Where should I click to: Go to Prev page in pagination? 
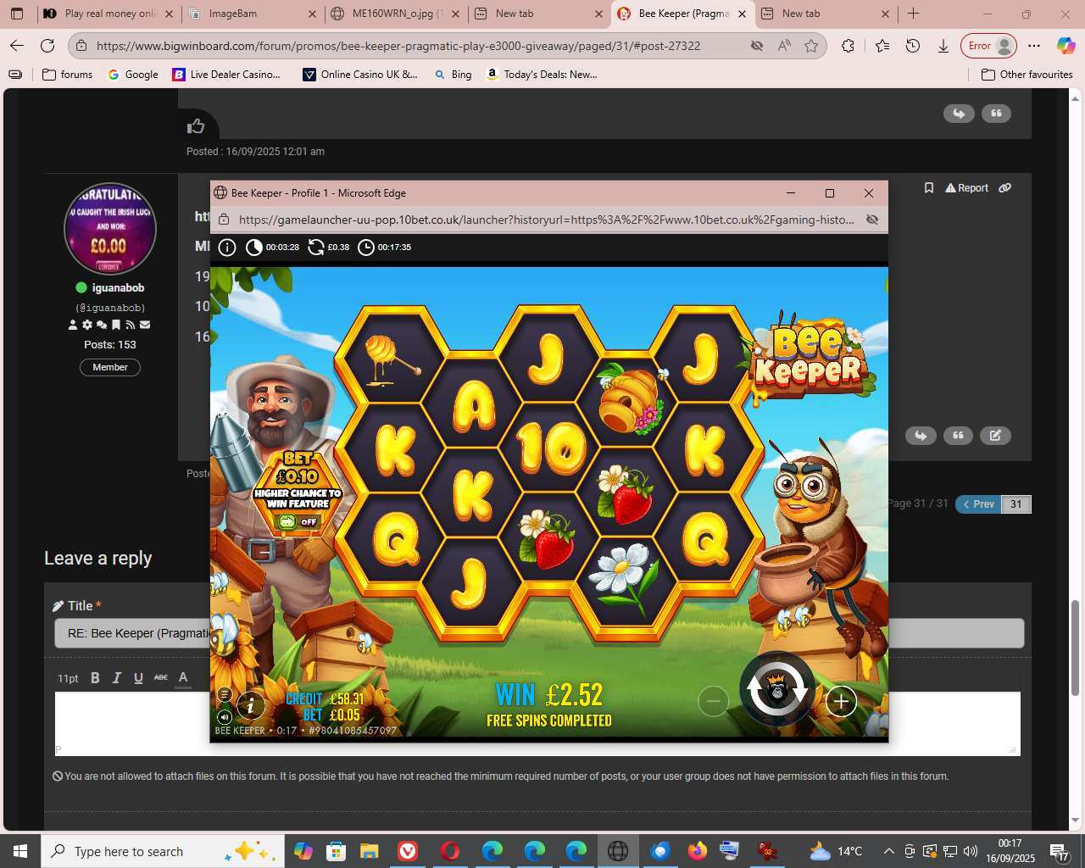(x=978, y=504)
